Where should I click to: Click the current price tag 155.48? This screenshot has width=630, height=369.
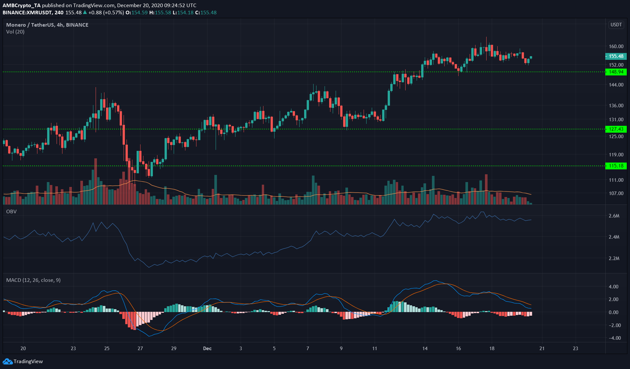click(x=616, y=56)
